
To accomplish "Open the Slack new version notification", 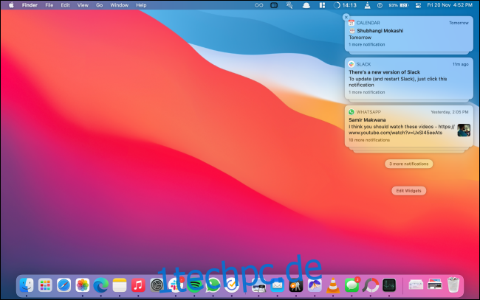I will pos(408,78).
